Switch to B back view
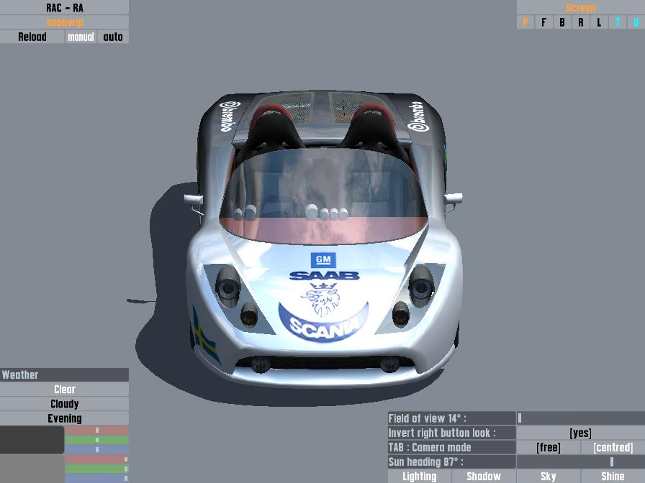This screenshot has width=645, height=483. [562, 22]
